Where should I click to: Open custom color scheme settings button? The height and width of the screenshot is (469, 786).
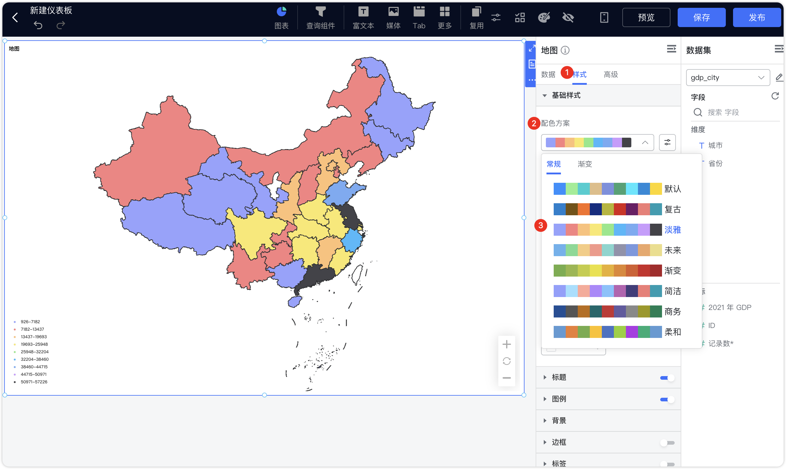(x=667, y=143)
